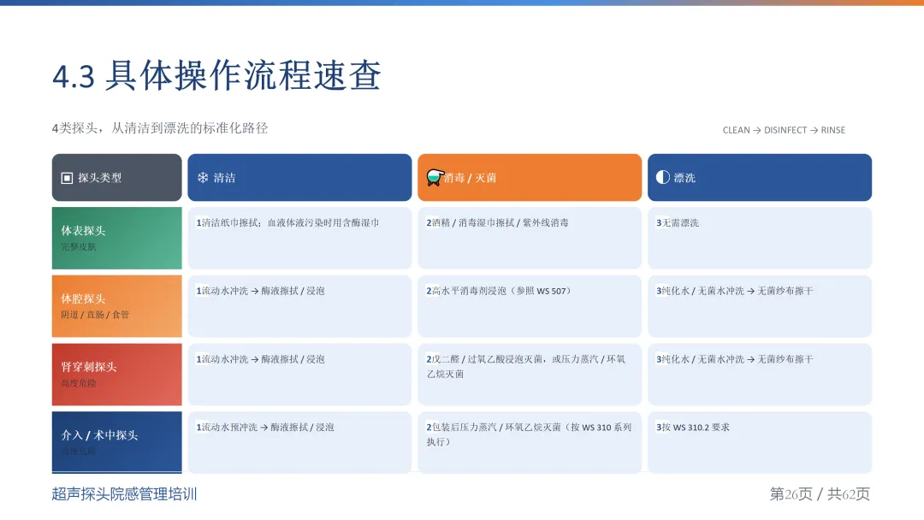Click the blue 介入 / 术中探头 row label

pyautogui.click(x=116, y=442)
